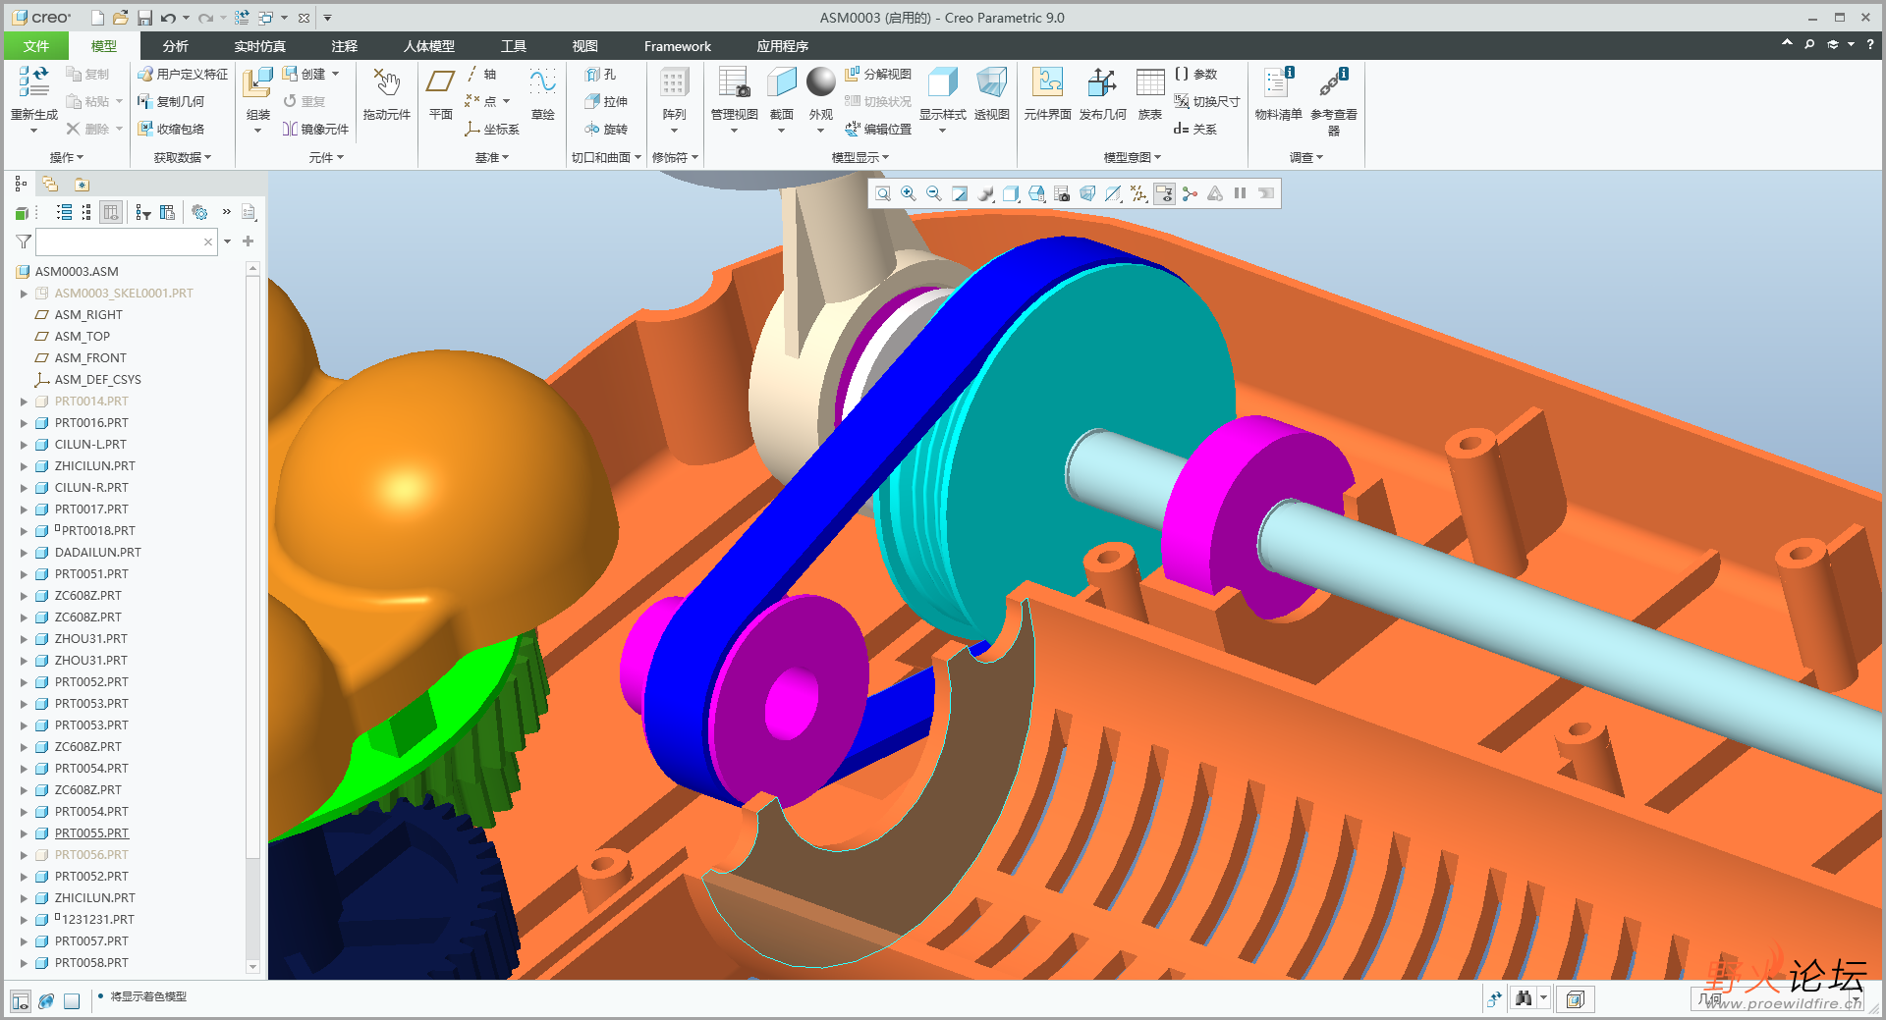This screenshot has height=1020, width=1886.
Task: Toggle the pause simulation button
Action: click(1241, 193)
